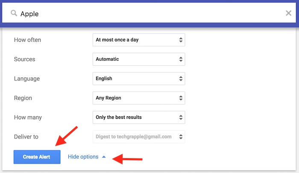Screen dimensions: 299x173
Task: Open the "At most once a day" dropdown
Action: pyautogui.click(x=138, y=40)
